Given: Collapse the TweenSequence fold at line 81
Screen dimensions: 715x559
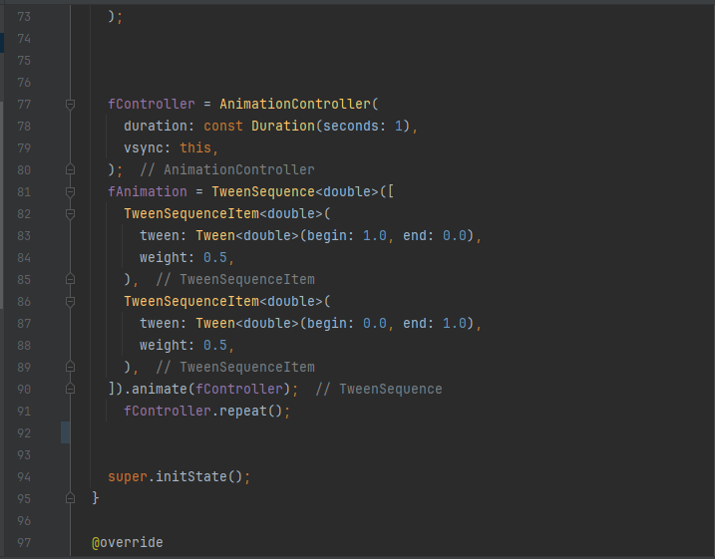Looking at the screenshot, I should [x=70, y=191].
